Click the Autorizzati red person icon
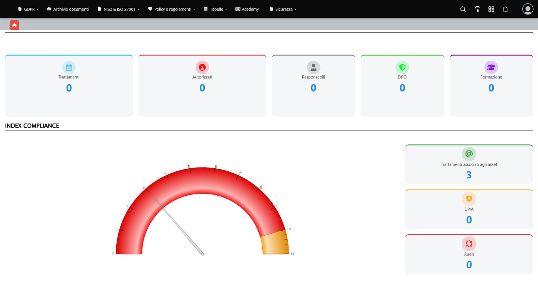 click(202, 67)
